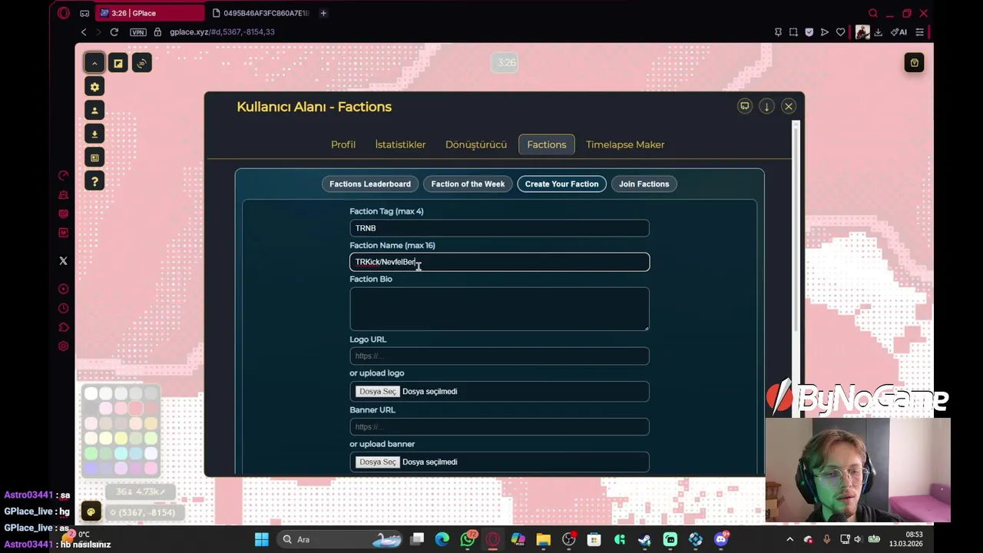Select the yellow color swatch in the palette
Screen dimensions: 983x553
[121, 438]
